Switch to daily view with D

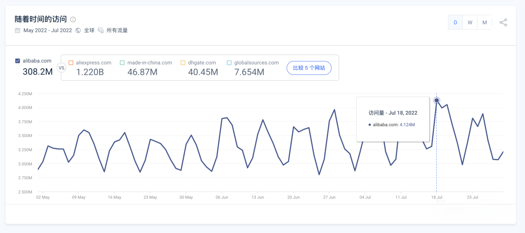455,22
